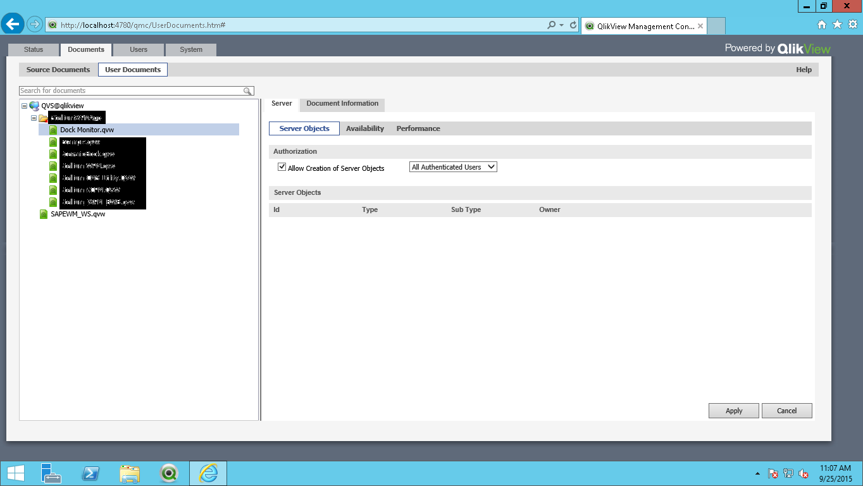Click the search magnifier in address bar

click(x=552, y=25)
